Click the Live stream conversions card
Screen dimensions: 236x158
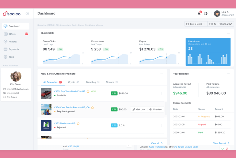[x=208, y=52]
